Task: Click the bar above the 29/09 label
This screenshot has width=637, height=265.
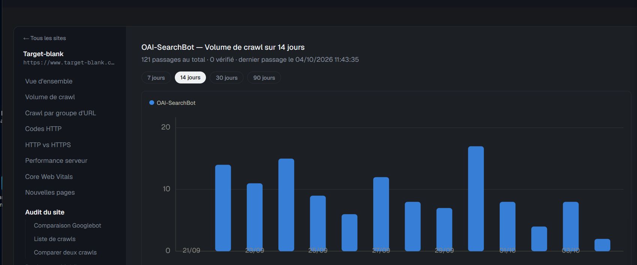Action: click(x=444, y=229)
